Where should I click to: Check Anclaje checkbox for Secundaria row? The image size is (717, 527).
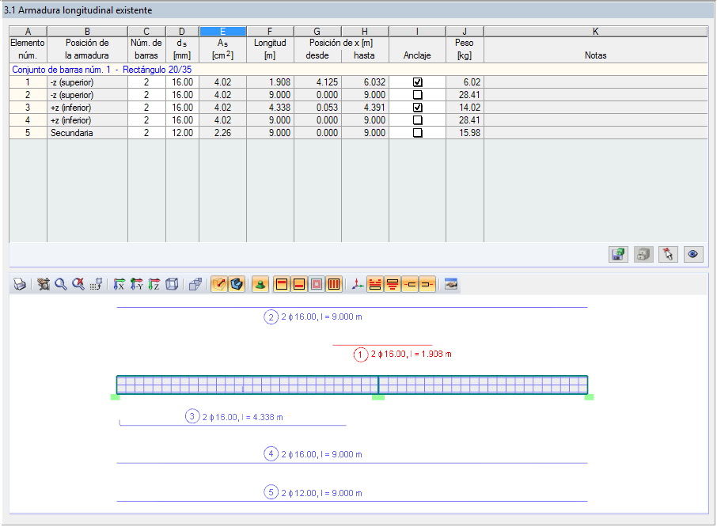pyautogui.click(x=418, y=133)
